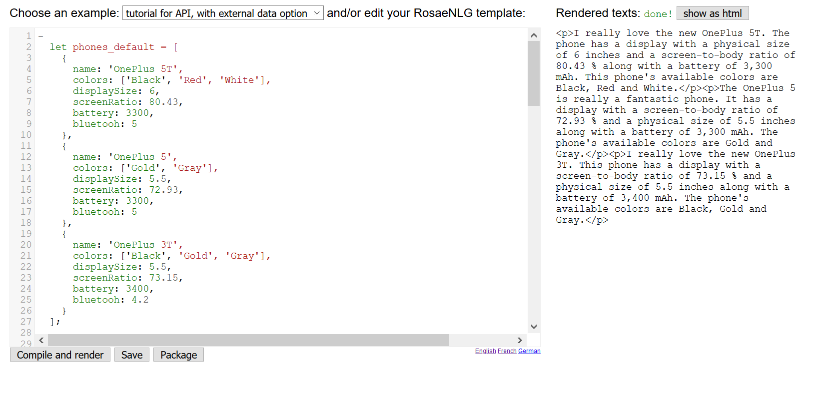
Task: Toggle show as html button
Action: coord(713,13)
